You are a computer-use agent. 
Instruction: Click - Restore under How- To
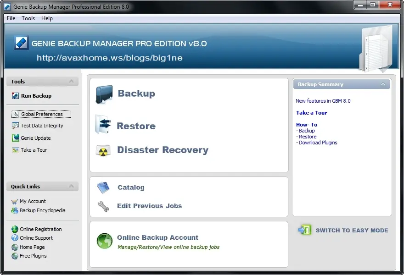306,137
